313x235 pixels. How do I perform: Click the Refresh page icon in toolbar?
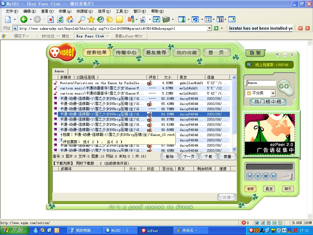point(60,19)
